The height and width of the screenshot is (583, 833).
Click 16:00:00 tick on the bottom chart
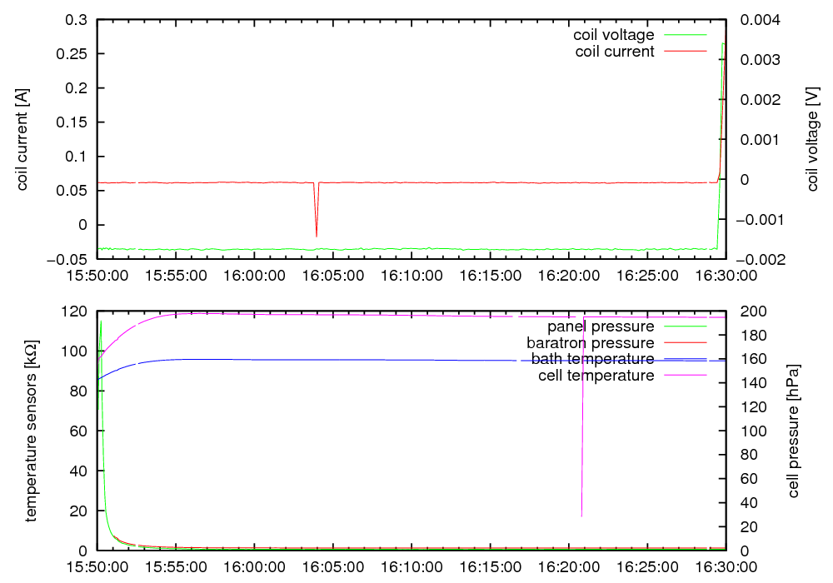(x=255, y=566)
